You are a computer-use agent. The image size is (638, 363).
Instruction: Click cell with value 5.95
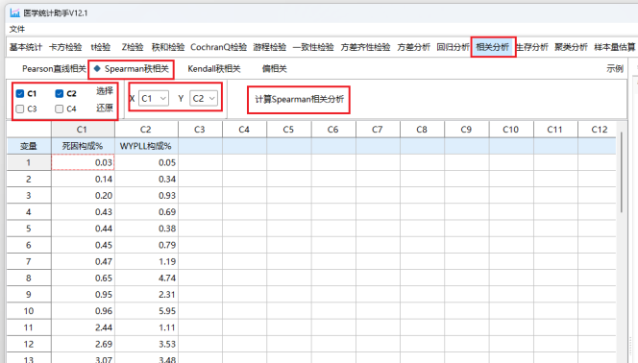[x=146, y=311]
